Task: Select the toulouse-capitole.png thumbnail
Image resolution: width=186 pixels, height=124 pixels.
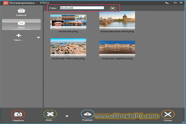Action: pos(117,49)
